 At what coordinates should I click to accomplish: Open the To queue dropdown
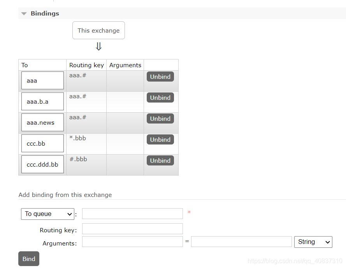[47, 214]
